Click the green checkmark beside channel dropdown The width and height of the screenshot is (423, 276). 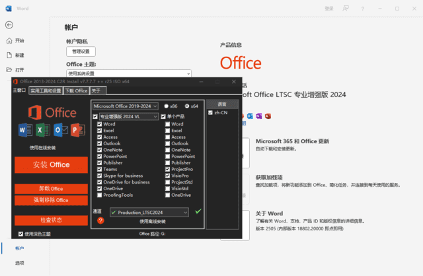(x=198, y=211)
